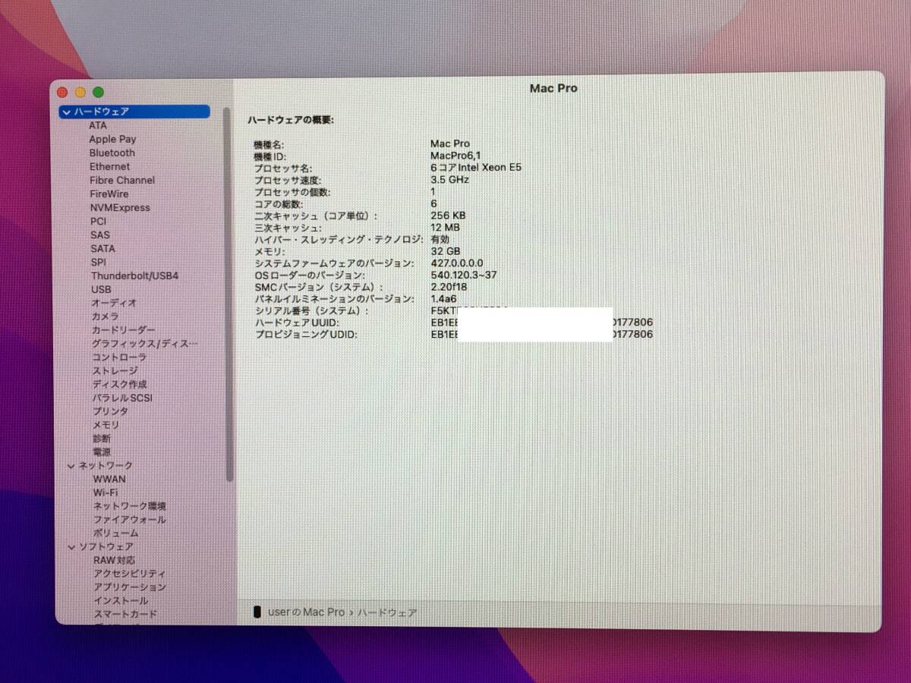This screenshot has width=911, height=683.
Task: Select Ethernet in the hardware list
Action: (x=109, y=166)
